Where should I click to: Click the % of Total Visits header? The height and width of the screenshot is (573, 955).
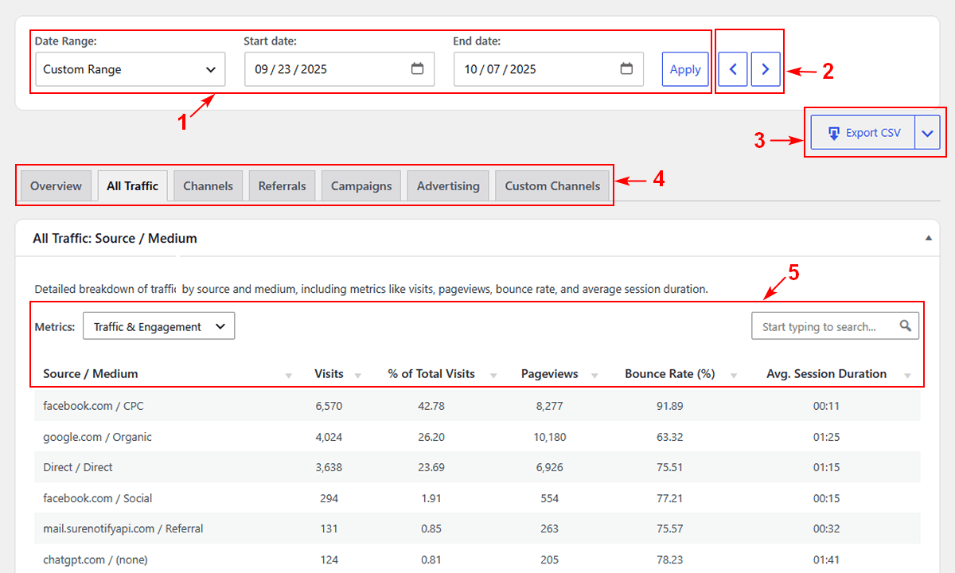pos(431,374)
